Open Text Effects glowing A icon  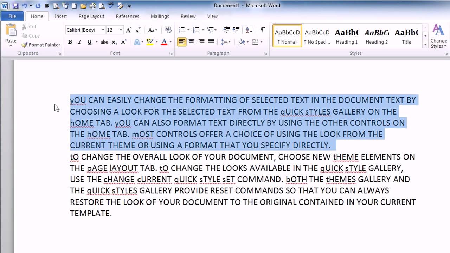pyautogui.click(x=137, y=42)
